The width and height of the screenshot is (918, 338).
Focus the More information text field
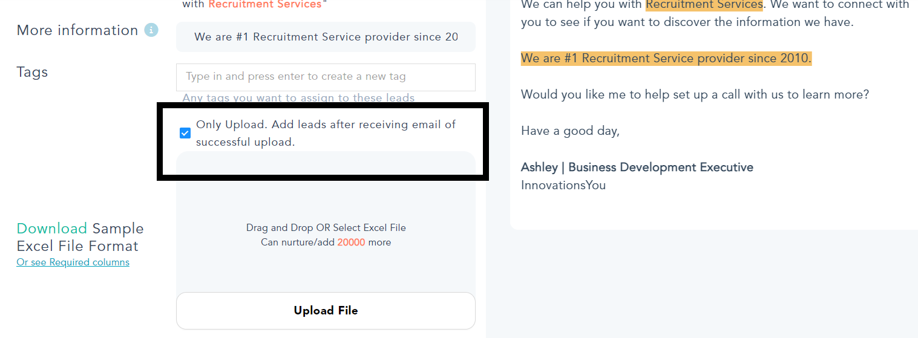pos(326,37)
